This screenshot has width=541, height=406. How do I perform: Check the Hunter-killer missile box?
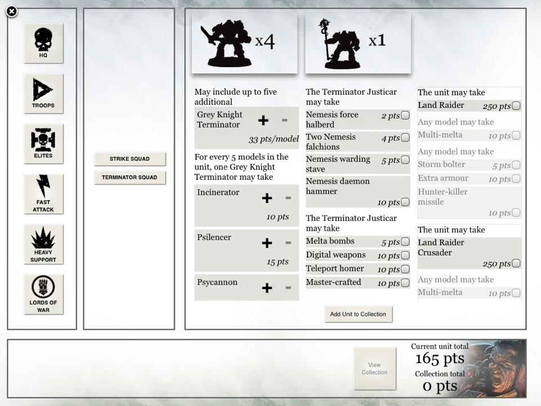point(516,213)
